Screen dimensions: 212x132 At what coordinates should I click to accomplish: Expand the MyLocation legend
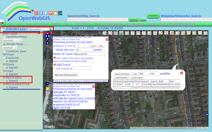point(7,81)
